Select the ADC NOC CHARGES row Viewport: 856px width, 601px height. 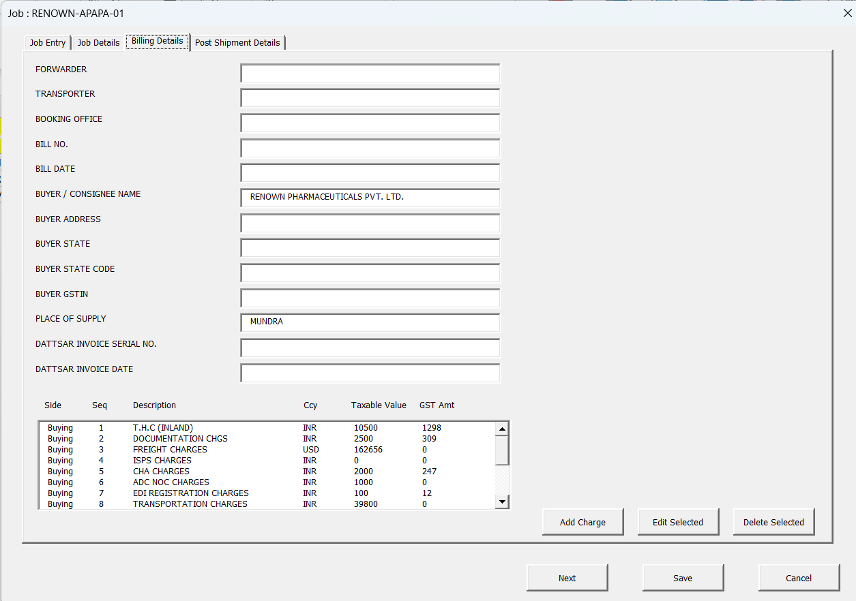point(267,482)
